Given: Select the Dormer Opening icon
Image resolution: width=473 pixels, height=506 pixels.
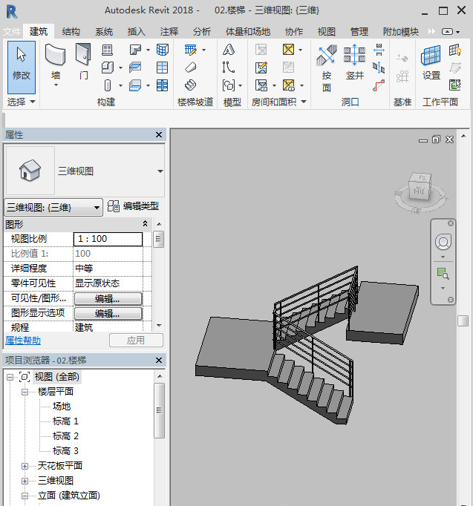Looking at the screenshot, I should click(379, 85).
